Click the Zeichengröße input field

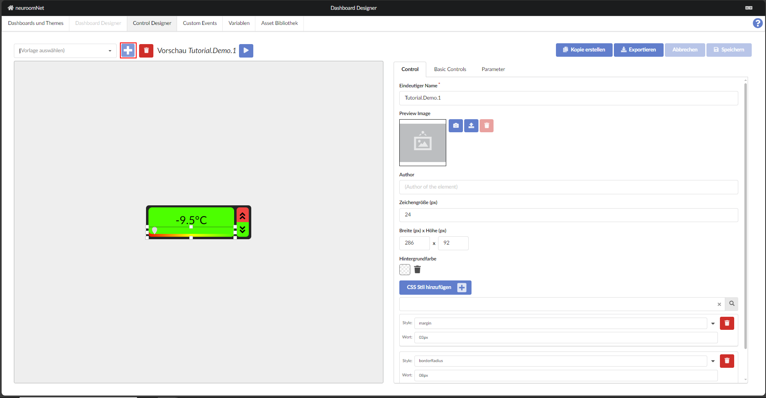click(x=568, y=215)
